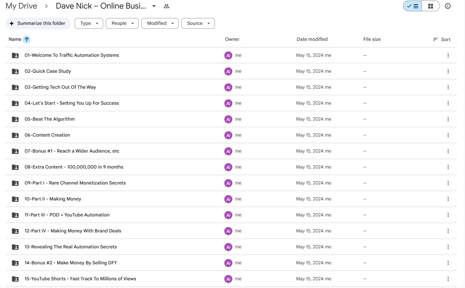Image resolution: width=465 pixels, height=288 pixels.
Task: Switch to list layout view
Action: click(x=413, y=6)
